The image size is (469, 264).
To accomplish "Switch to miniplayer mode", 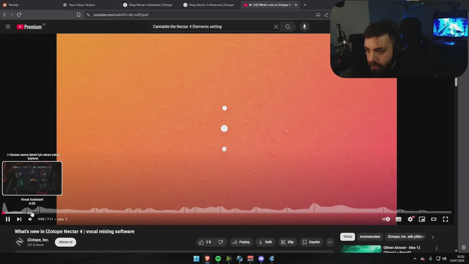I will (422, 219).
